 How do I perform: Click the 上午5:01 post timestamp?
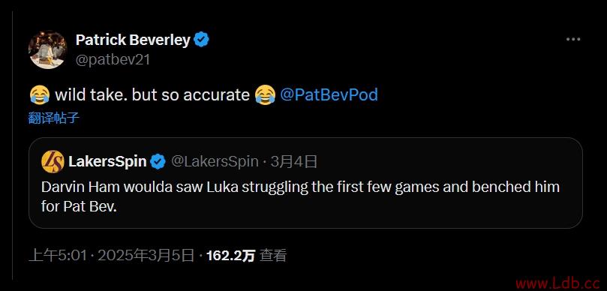click(x=58, y=256)
